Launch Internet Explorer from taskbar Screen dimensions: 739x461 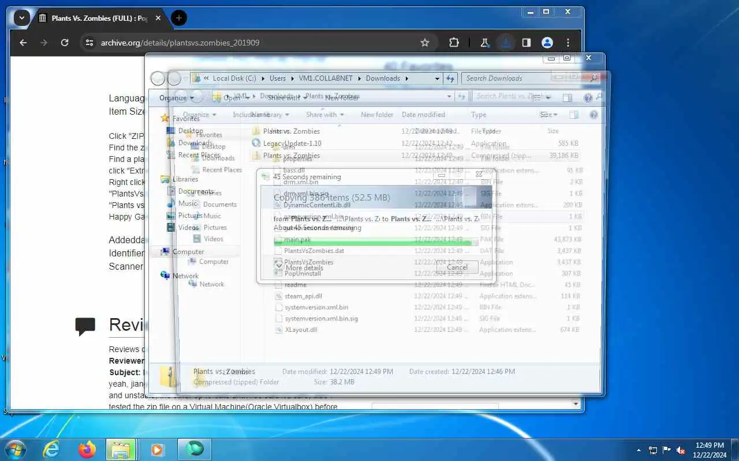click(x=51, y=449)
